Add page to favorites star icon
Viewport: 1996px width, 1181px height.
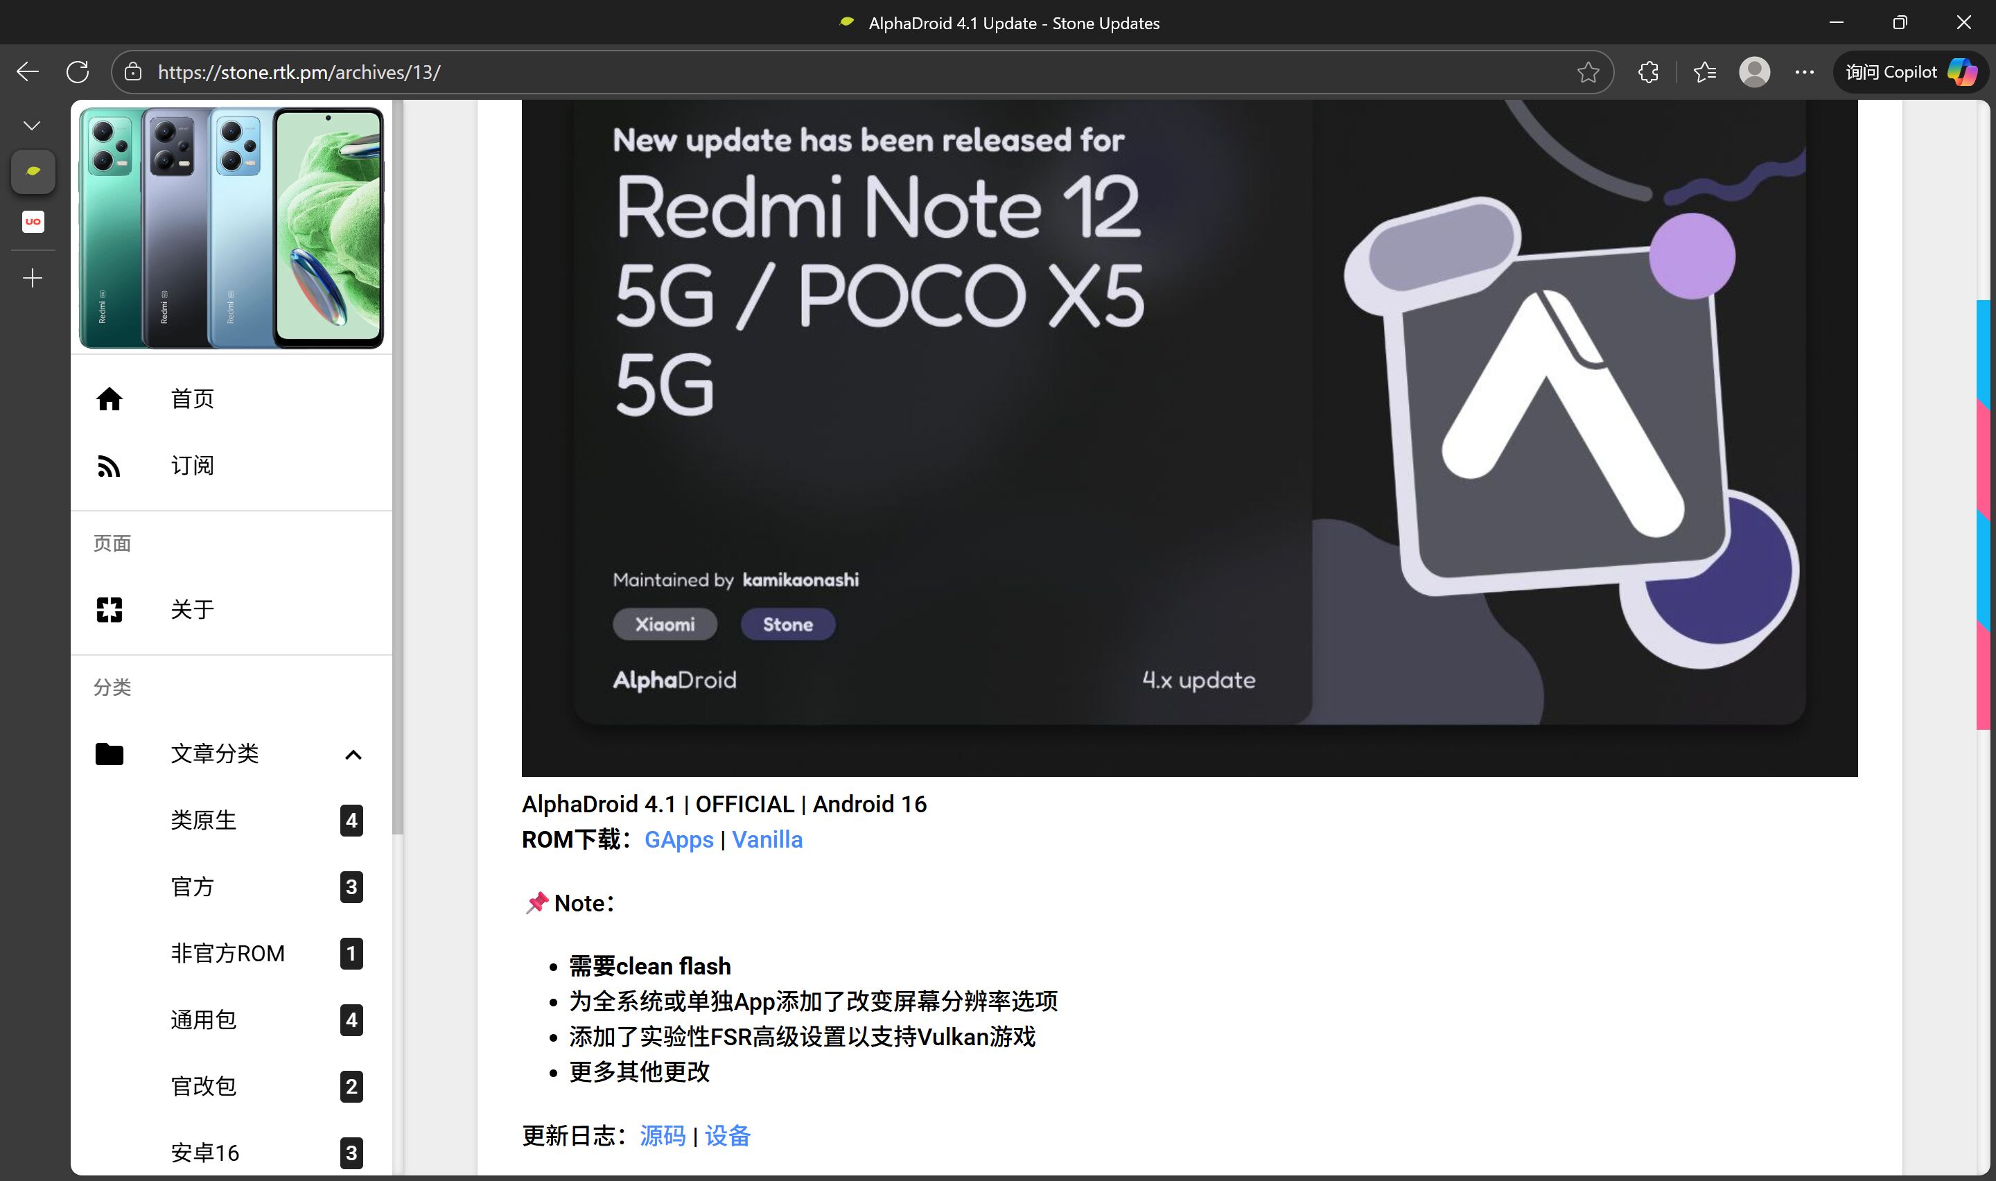(x=1588, y=72)
